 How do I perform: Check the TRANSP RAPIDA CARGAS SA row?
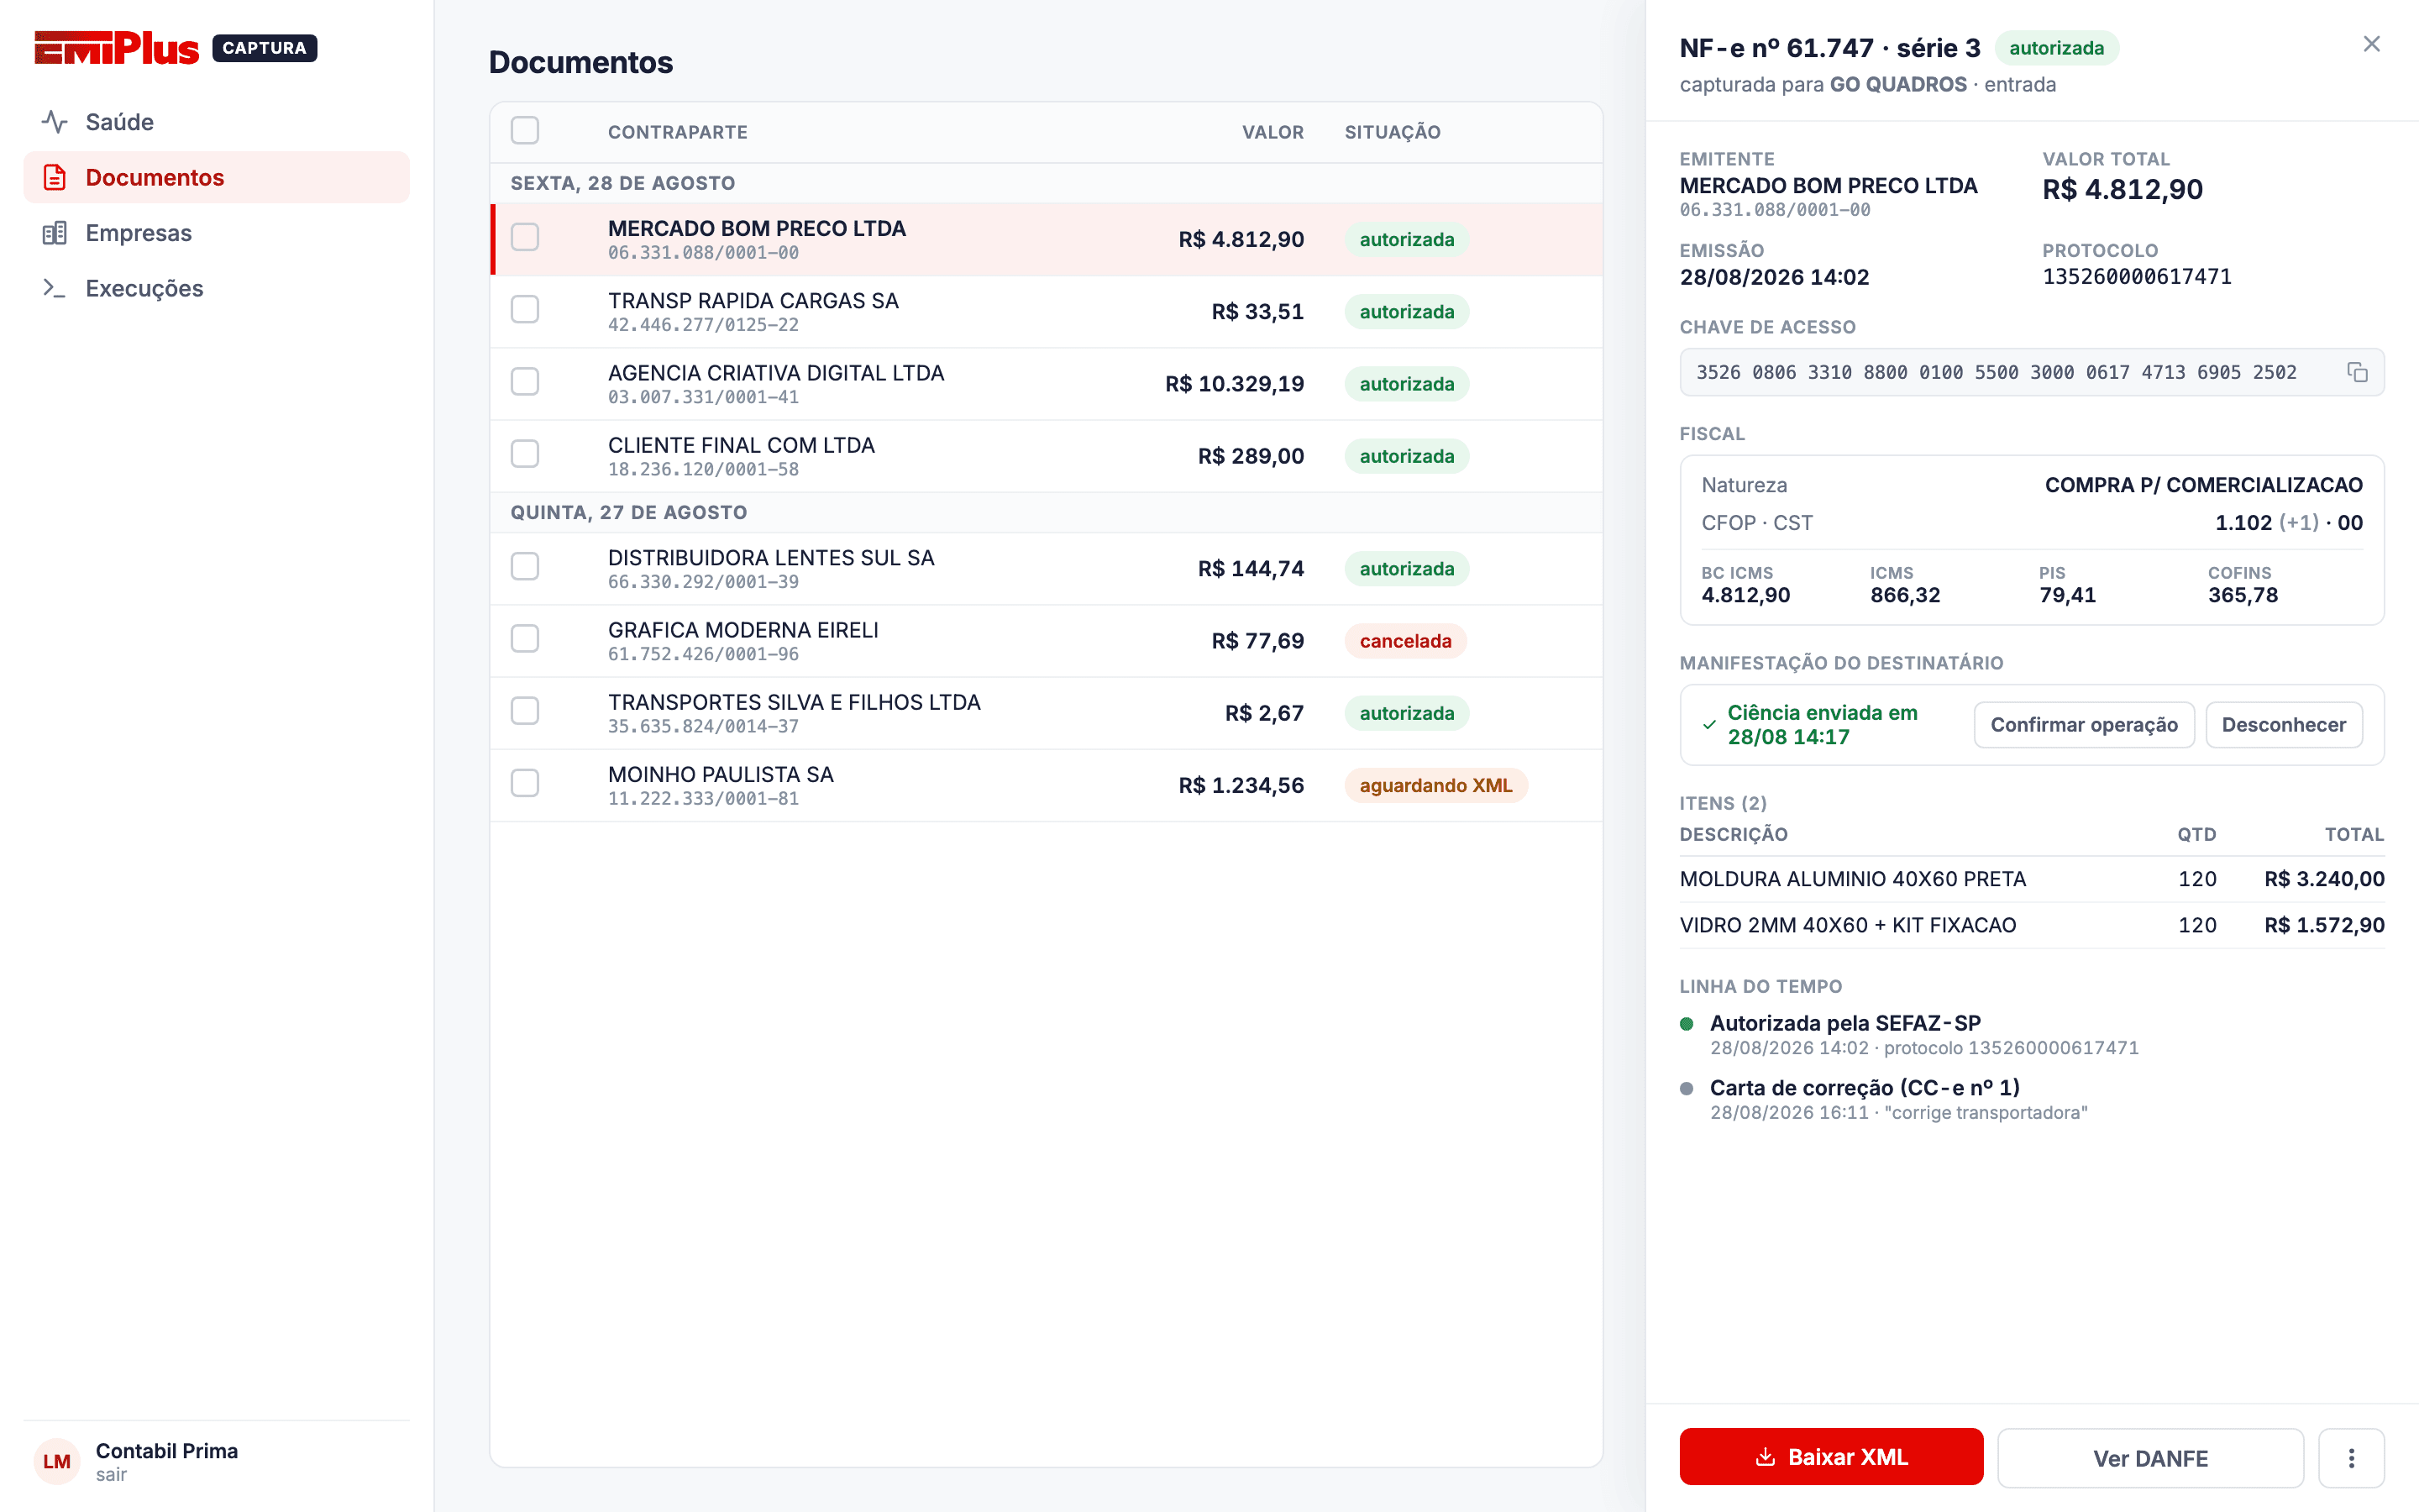525,310
